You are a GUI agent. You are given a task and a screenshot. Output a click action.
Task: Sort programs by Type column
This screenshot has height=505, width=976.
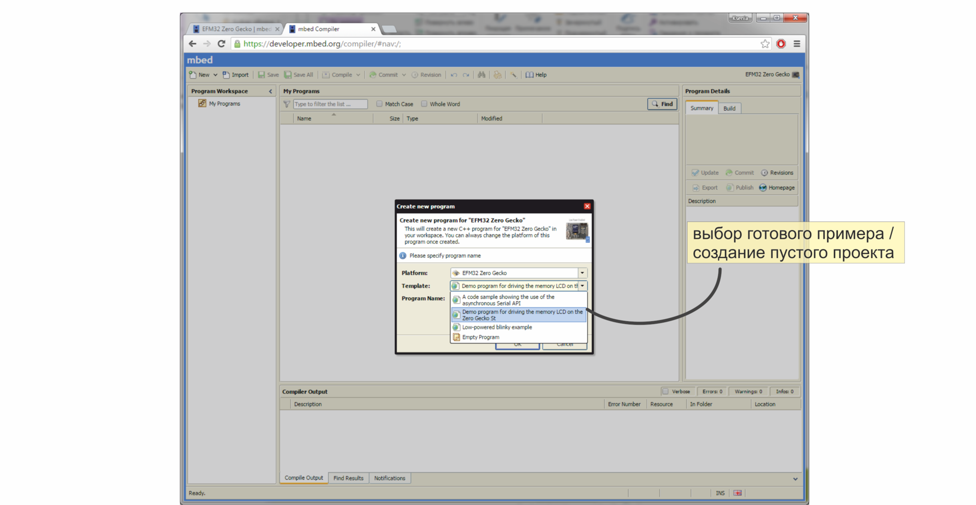pos(440,118)
